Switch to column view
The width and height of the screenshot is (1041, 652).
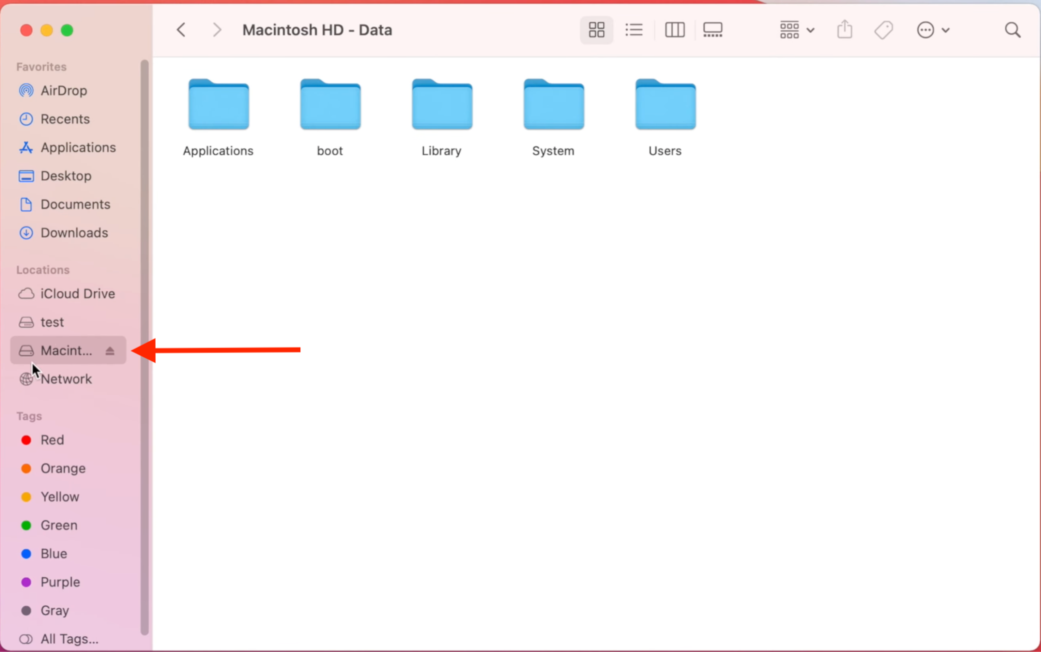click(x=675, y=29)
